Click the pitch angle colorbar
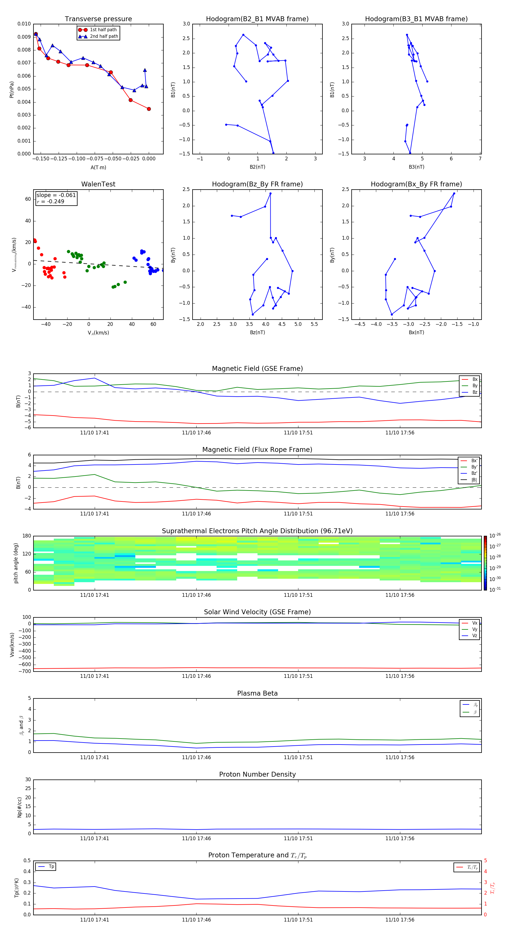This screenshot has height=945, width=515. point(485,563)
